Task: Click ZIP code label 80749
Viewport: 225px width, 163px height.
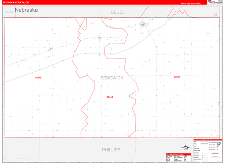Action: pyautogui.click(x=38, y=78)
